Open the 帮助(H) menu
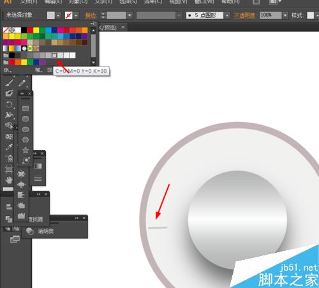The width and height of the screenshot is (319, 288). [230, 2]
